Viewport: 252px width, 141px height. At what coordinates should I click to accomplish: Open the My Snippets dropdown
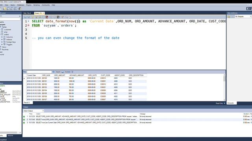click(x=243, y=16)
